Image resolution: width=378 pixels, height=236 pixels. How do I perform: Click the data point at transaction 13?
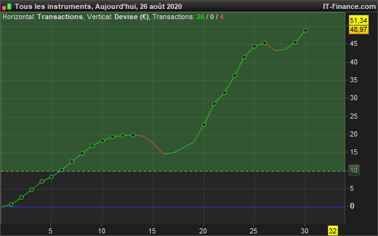[x=133, y=135]
